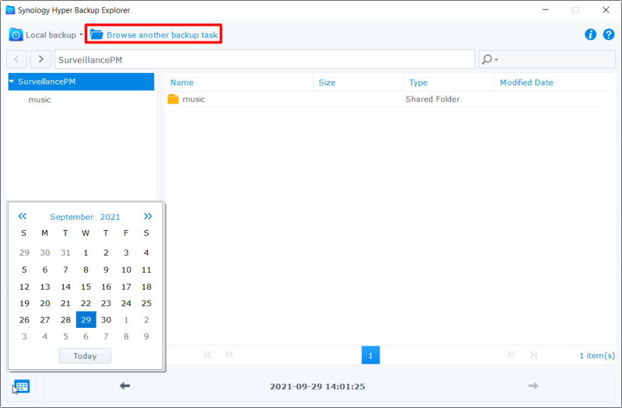The height and width of the screenshot is (408, 622).
Task: Click the SurveillancePM path field
Action: tap(265, 59)
